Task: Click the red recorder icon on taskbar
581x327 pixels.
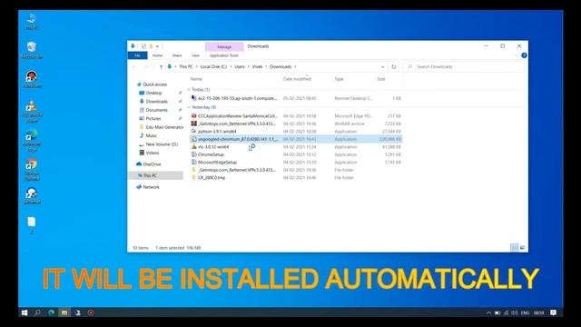Action: 91,312
